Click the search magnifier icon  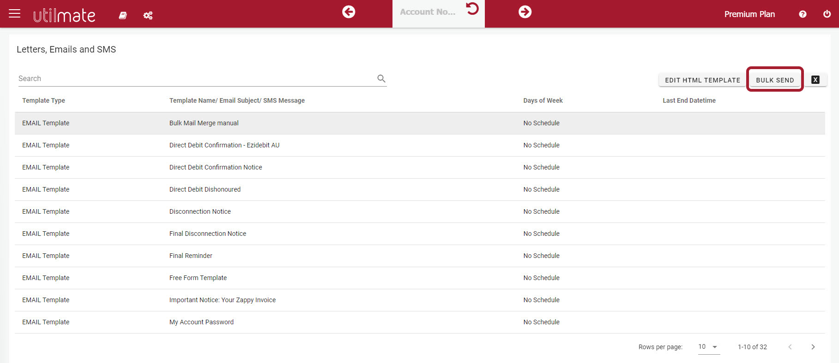click(x=381, y=78)
